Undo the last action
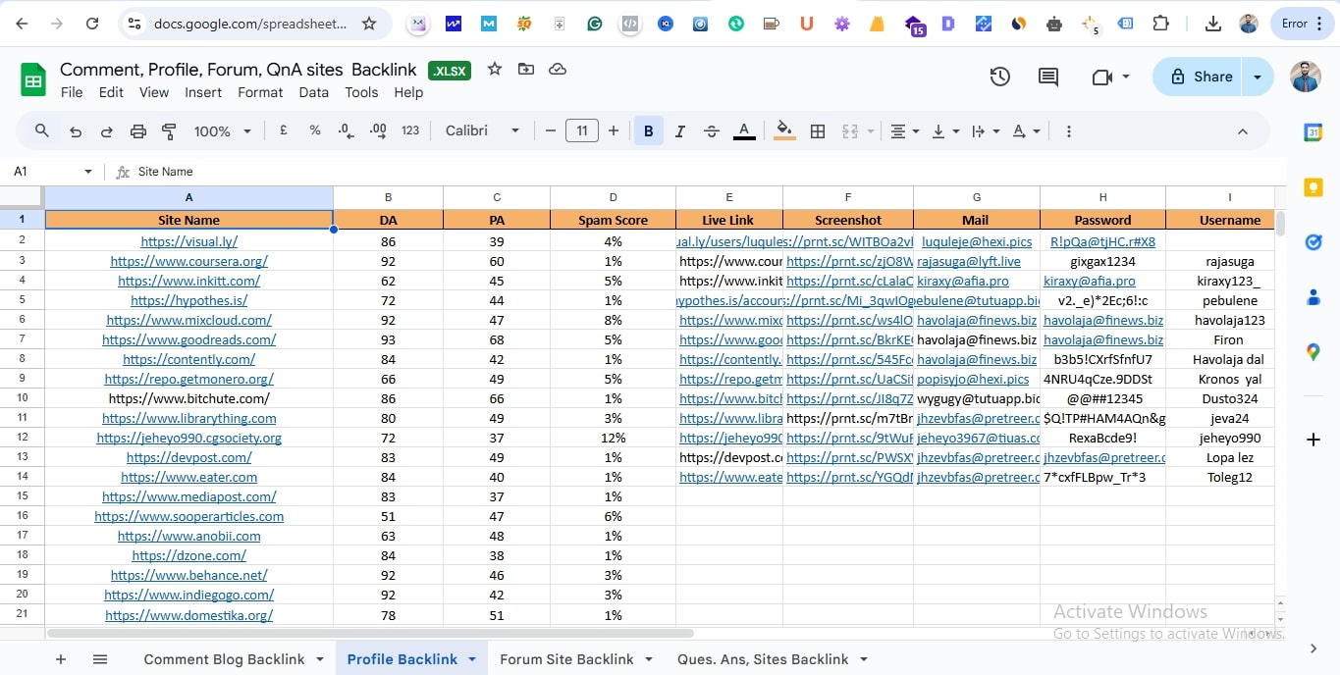 [76, 131]
